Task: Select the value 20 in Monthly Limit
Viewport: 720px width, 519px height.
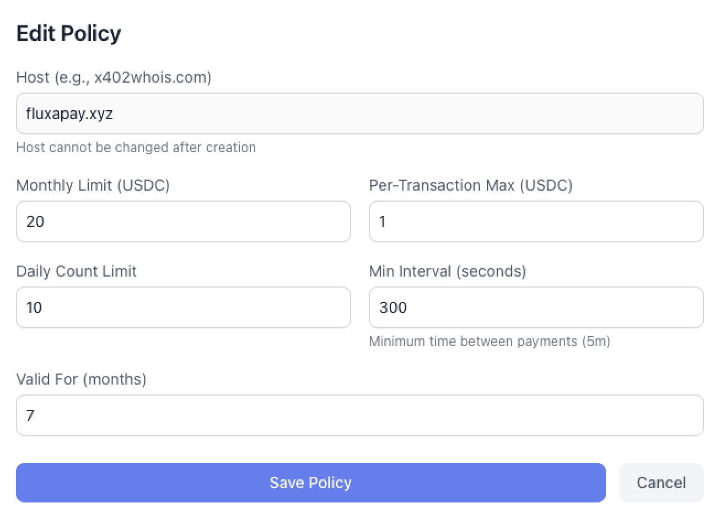Action: [x=35, y=221]
